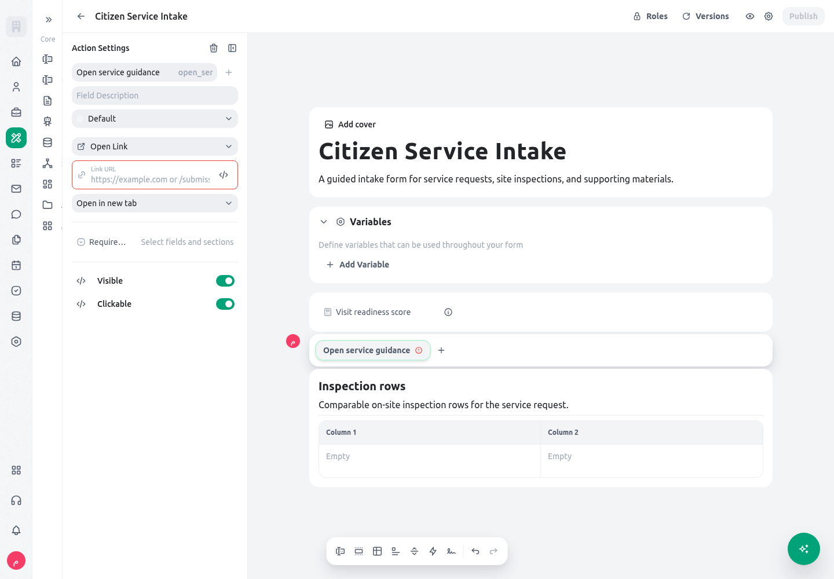Viewport: 834px width, 579px height.
Task: Open the user avatar at sidebar bottom
Action: 16,560
